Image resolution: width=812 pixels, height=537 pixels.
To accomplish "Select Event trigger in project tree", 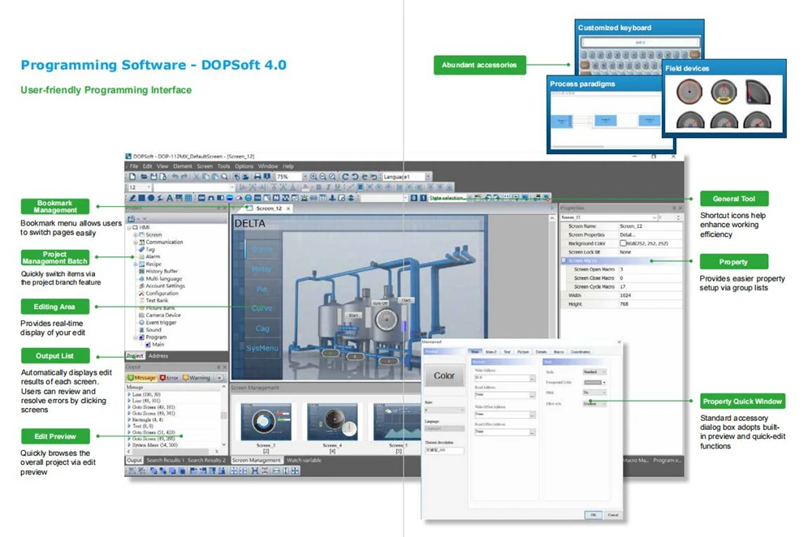I will pyautogui.click(x=158, y=322).
